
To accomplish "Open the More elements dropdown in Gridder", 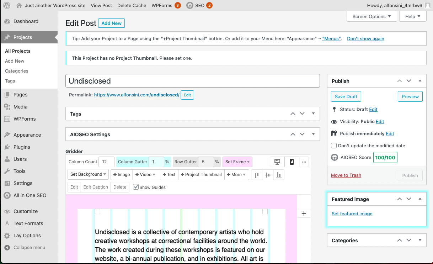I will (x=236, y=174).
